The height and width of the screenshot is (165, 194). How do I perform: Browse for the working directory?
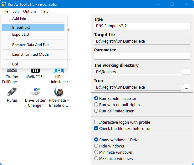pyautogui.click(x=186, y=72)
